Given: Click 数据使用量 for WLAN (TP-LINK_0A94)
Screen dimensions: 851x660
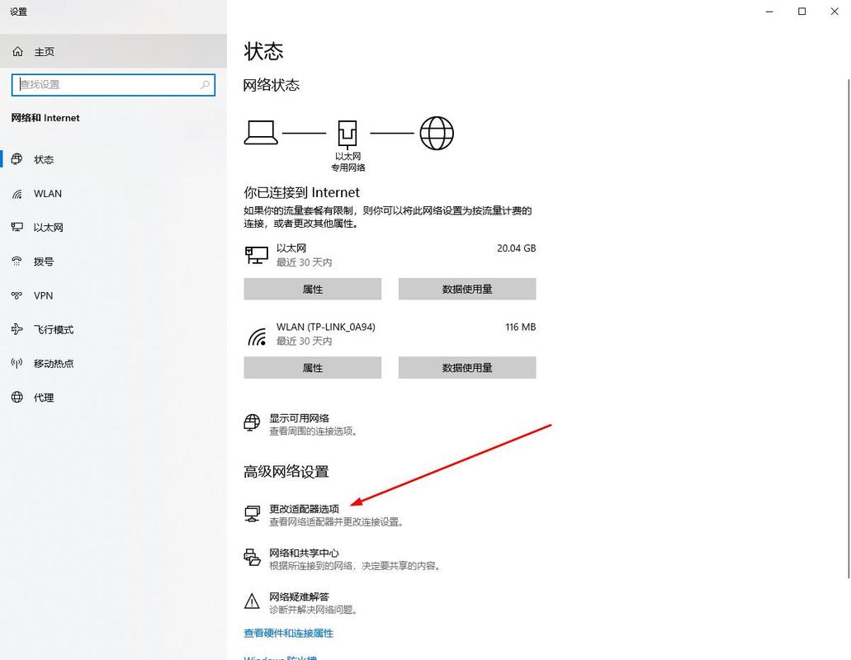Looking at the screenshot, I should point(466,367).
